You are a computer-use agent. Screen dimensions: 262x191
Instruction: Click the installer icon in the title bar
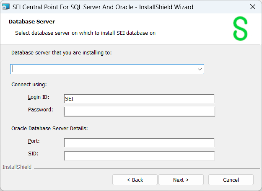click(x=6, y=7)
